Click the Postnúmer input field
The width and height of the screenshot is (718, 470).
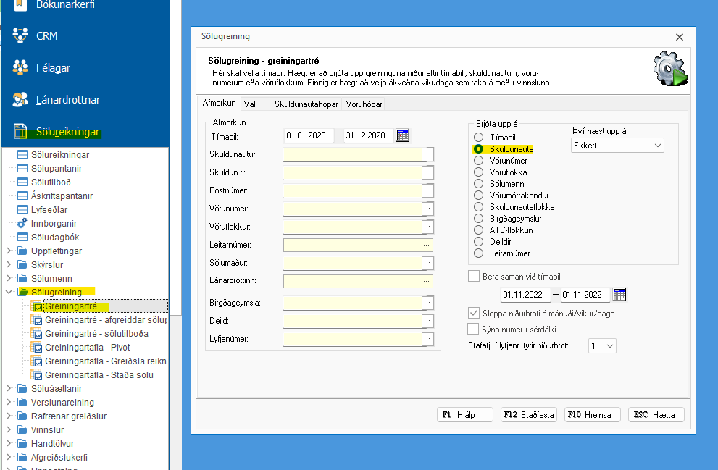352,190
